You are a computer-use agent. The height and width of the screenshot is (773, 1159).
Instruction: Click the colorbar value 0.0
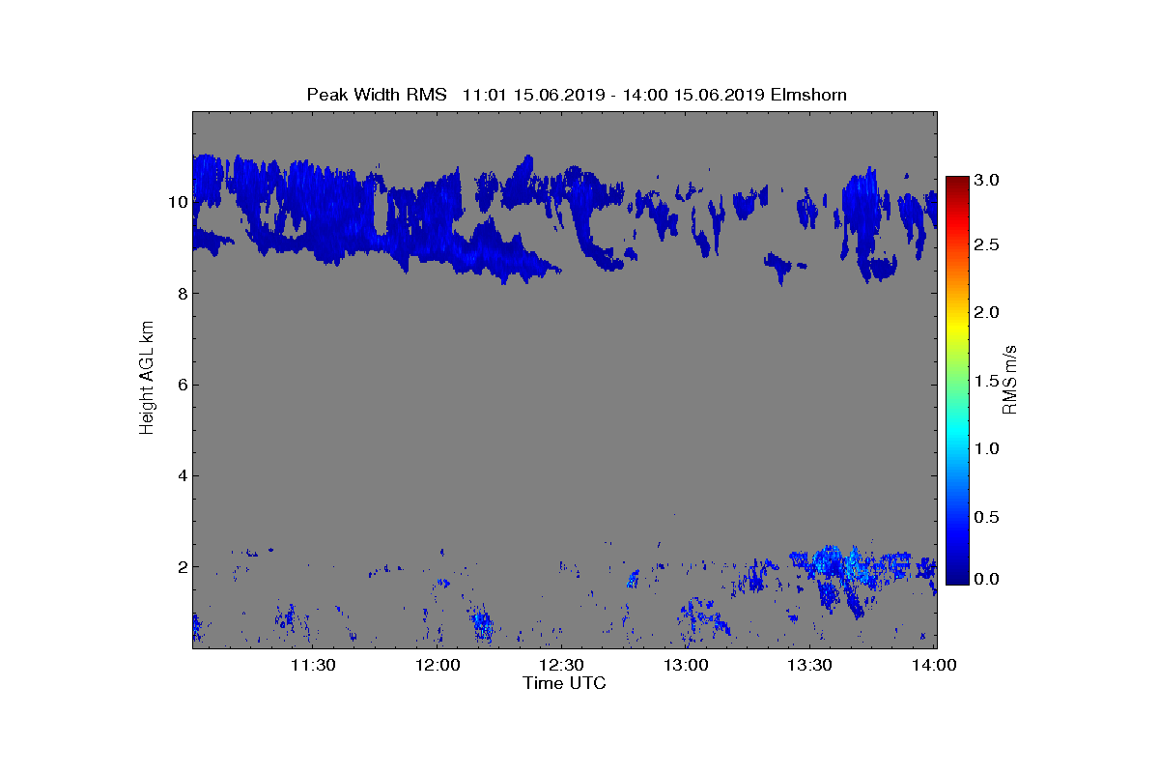[987, 579]
